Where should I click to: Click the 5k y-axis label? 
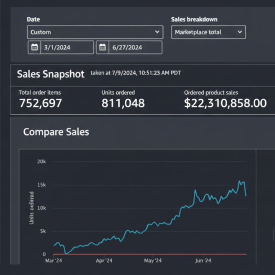(x=43, y=231)
